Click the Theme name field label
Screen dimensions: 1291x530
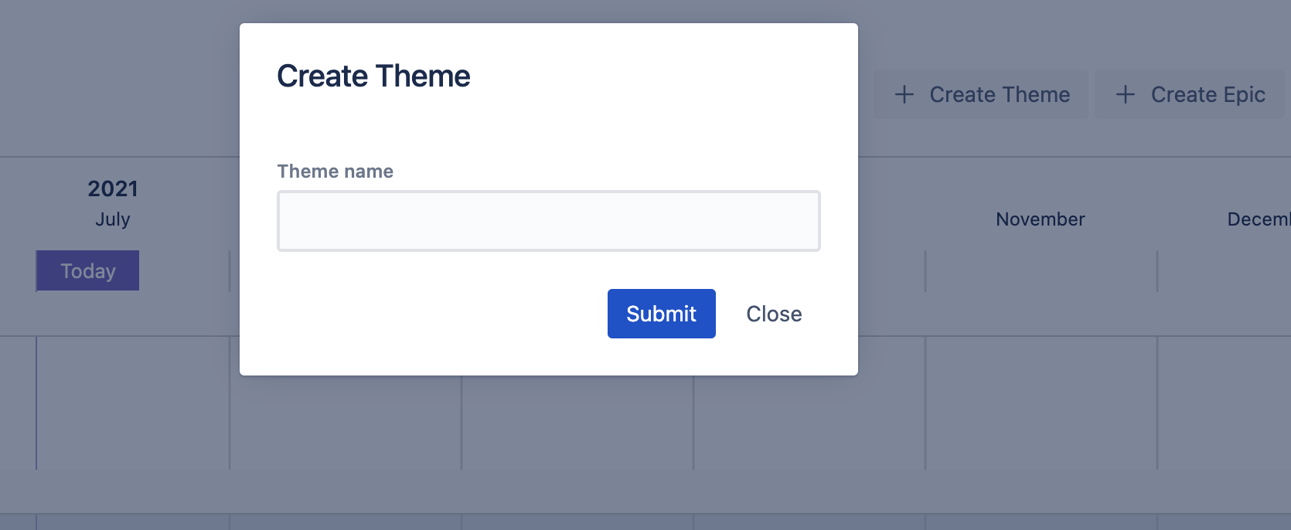[x=336, y=172]
